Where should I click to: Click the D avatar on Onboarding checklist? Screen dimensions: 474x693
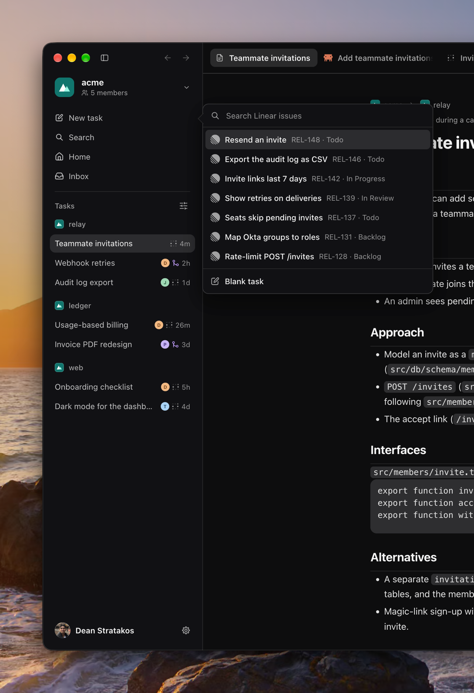click(165, 387)
